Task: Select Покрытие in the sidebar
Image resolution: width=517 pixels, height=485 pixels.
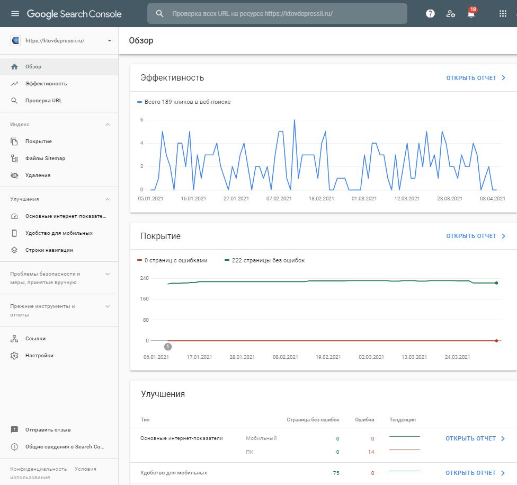Action: 39,142
